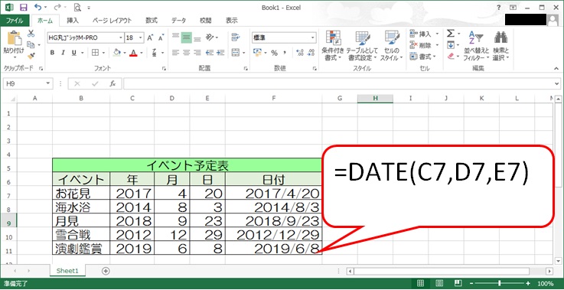564x290 pixels.
Task: Click the Borders icon
Action: pyautogui.click(x=96, y=53)
